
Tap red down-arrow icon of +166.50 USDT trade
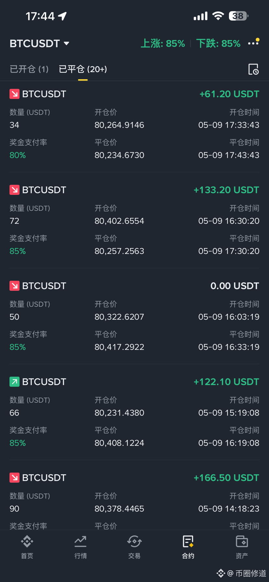[14, 477]
